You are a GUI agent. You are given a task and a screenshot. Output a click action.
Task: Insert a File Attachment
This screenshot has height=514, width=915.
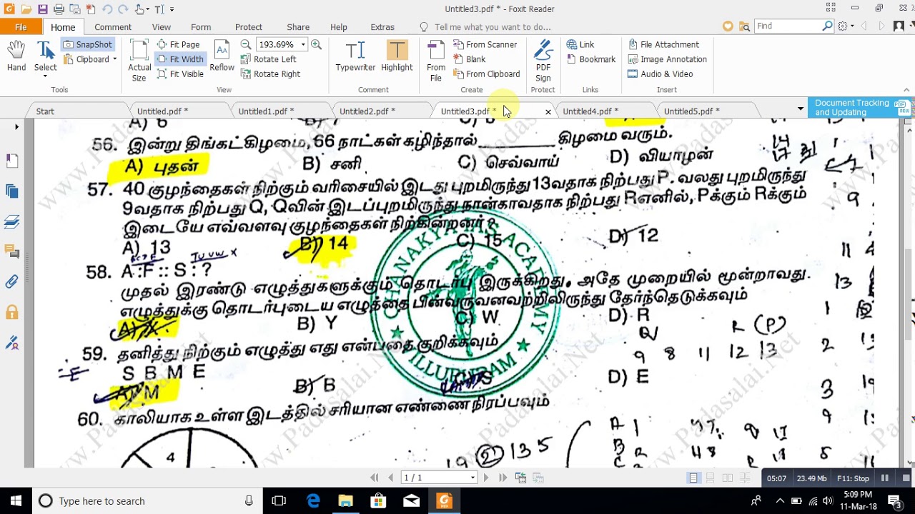(x=663, y=44)
